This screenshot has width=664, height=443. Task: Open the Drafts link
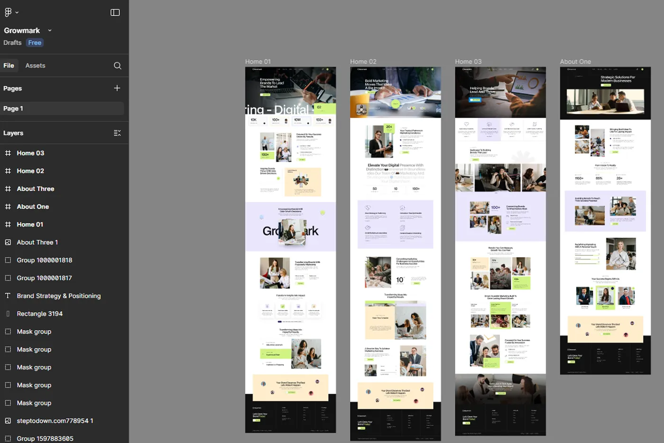tap(12, 42)
